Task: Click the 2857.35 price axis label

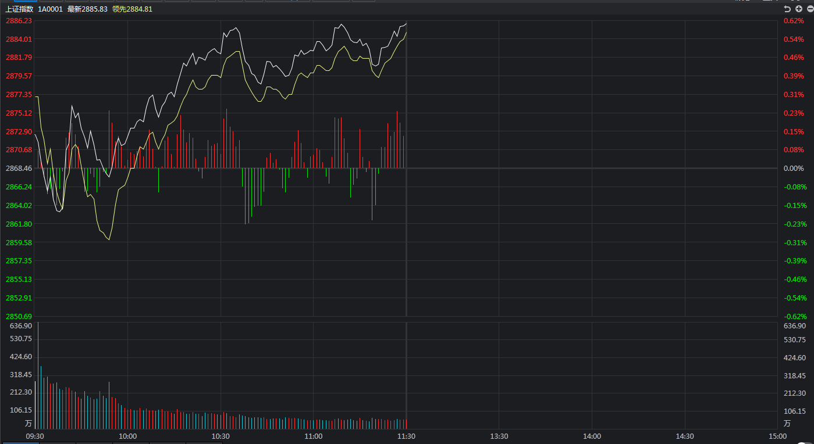Action: (19, 261)
